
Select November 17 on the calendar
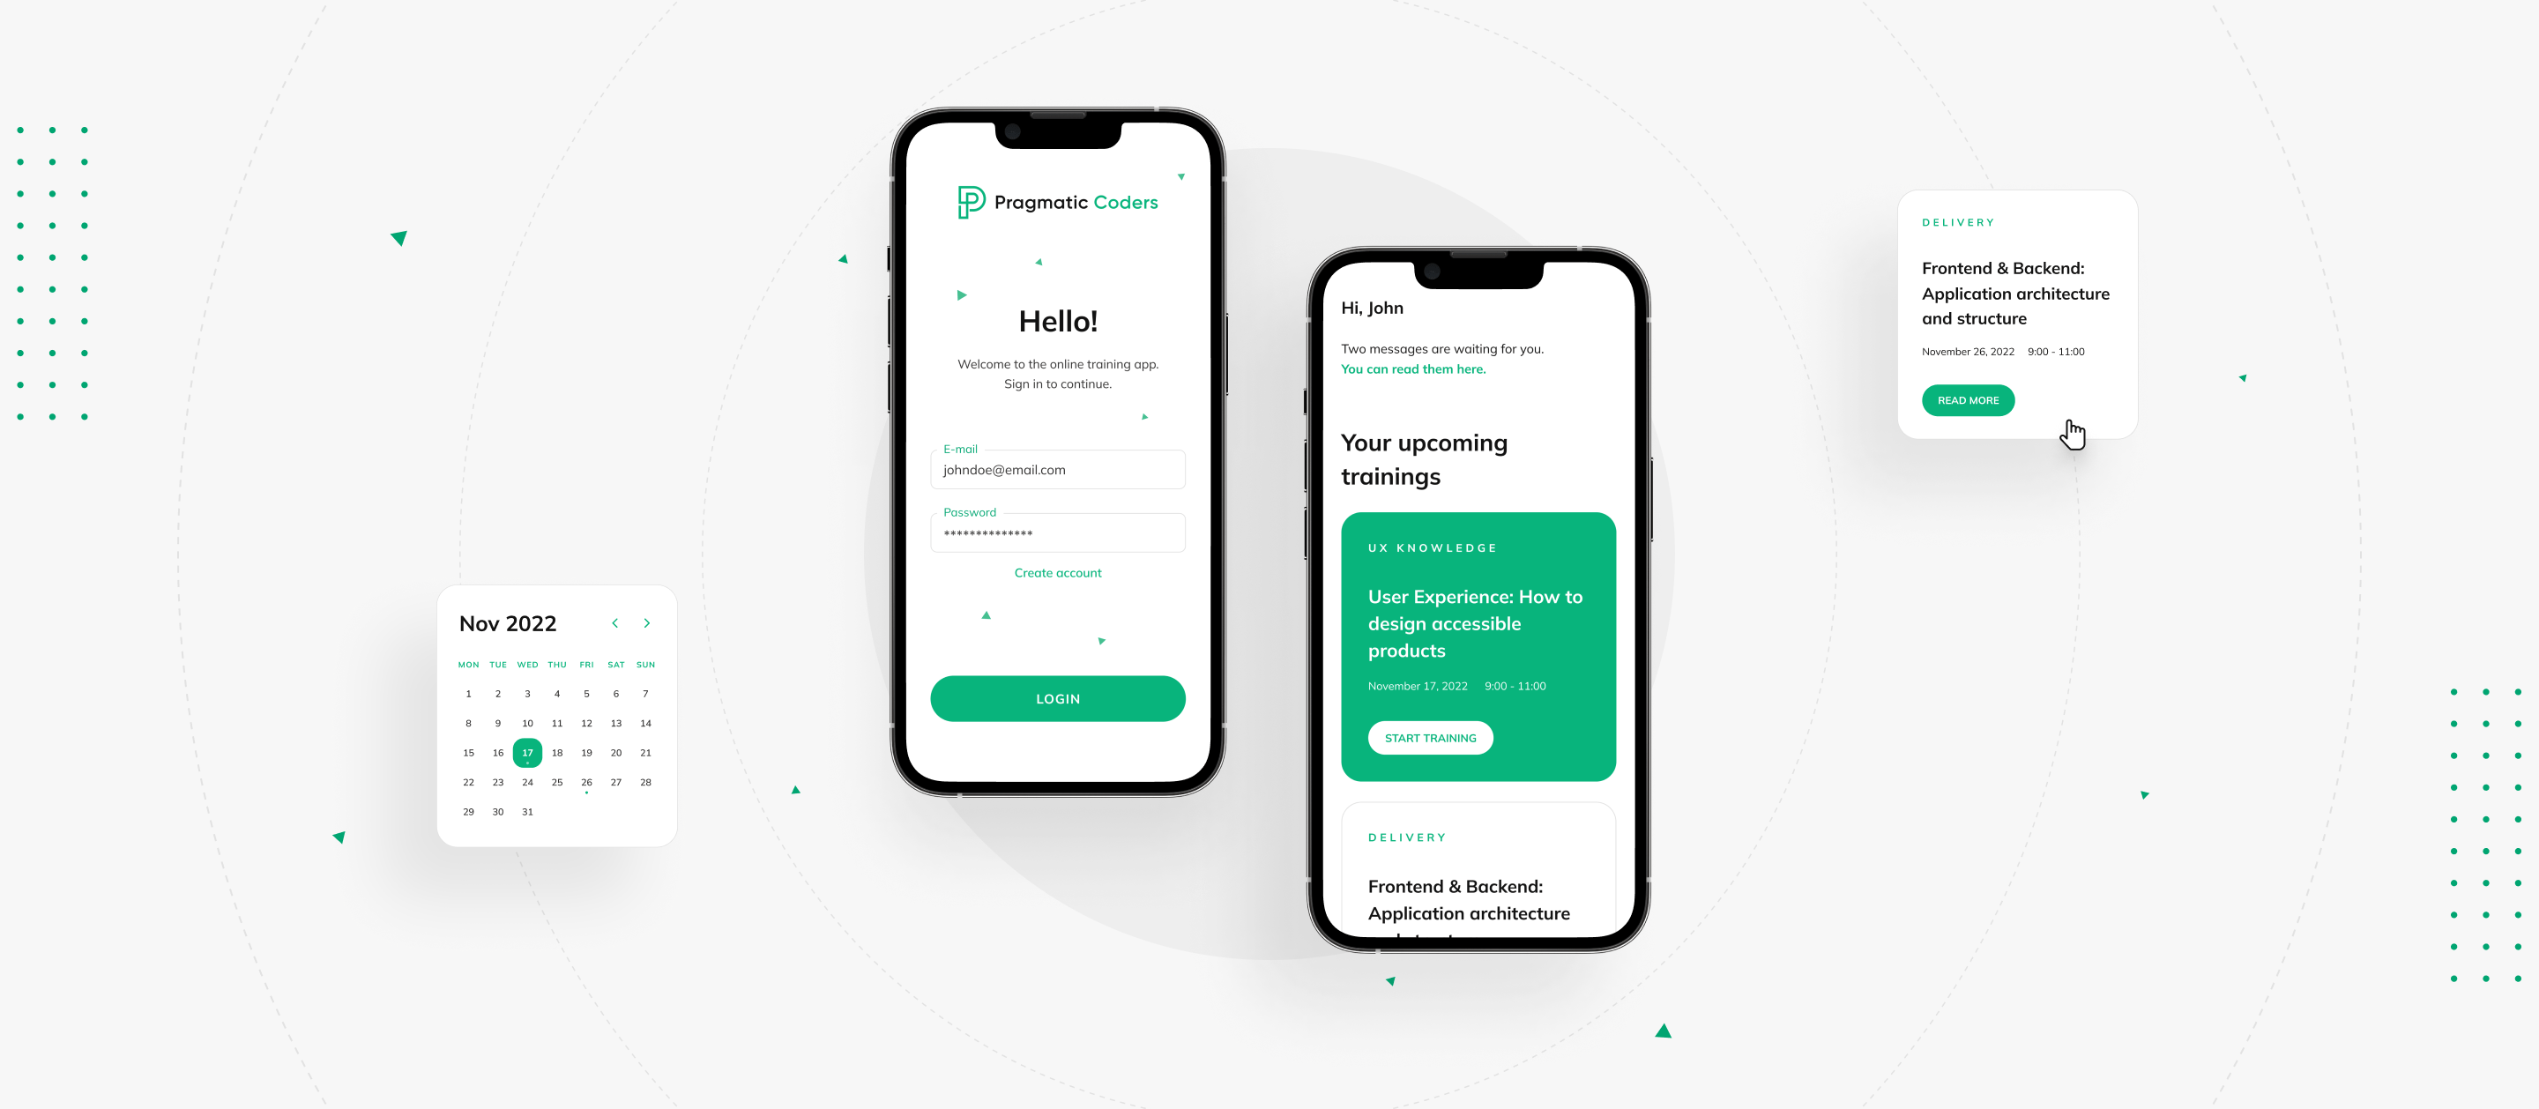point(526,753)
